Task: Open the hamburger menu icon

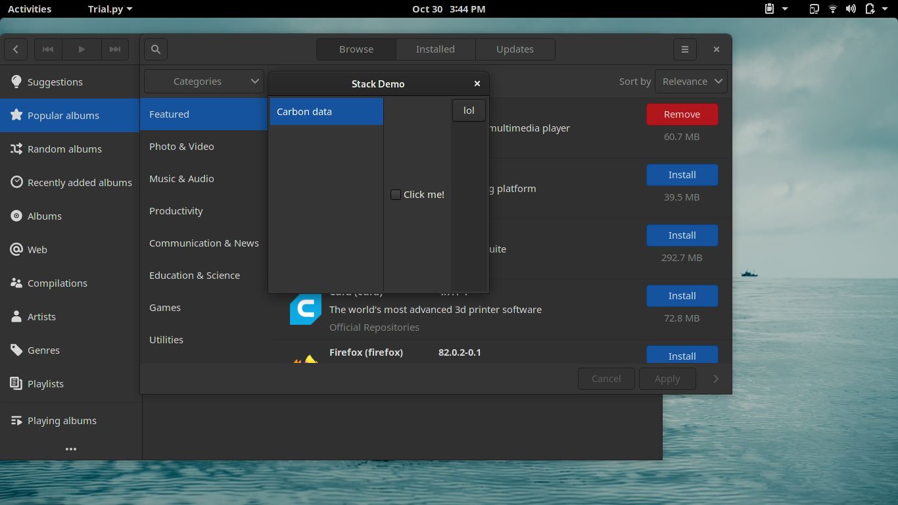Action: click(x=684, y=49)
